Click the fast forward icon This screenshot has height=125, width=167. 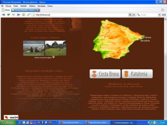[x=18, y=15]
